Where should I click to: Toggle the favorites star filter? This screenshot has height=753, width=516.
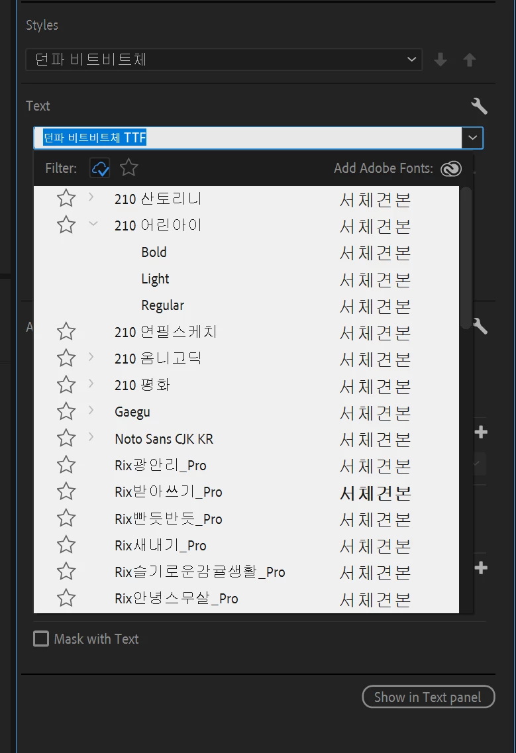[x=129, y=168]
